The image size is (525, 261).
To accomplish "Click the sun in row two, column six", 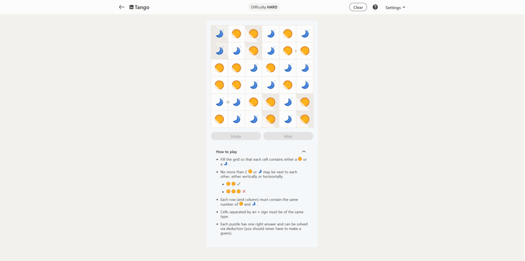I will point(305,51).
